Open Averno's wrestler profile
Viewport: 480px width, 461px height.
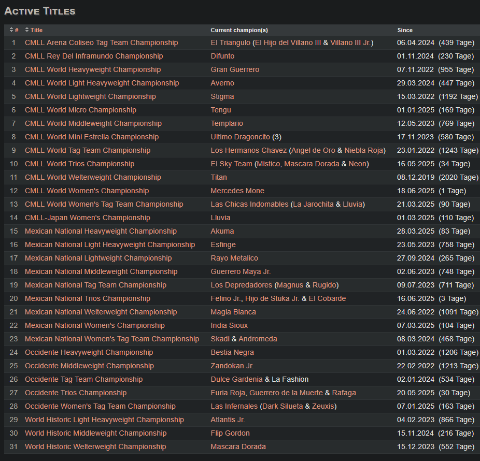pos(222,83)
